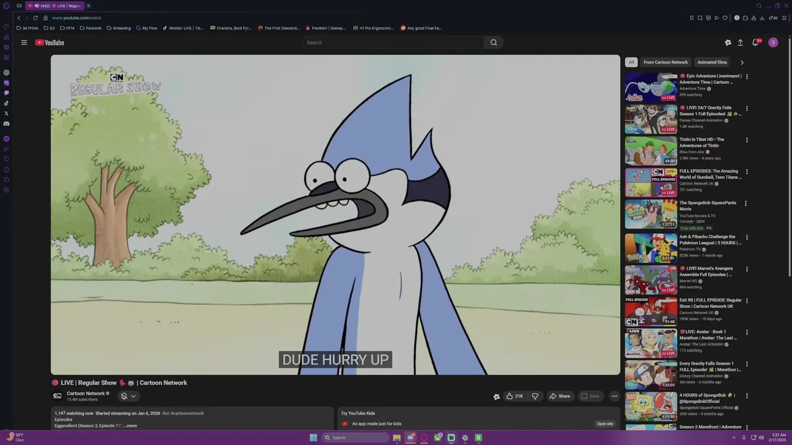The height and width of the screenshot is (445, 792).
Task: Open Twitch in the Opera sidebar
Action: click(x=6, y=93)
